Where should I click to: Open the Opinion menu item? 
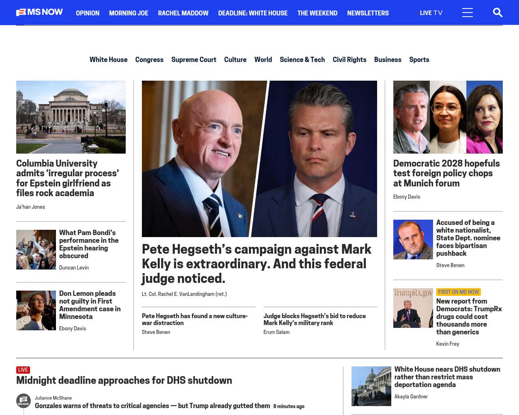[88, 13]
